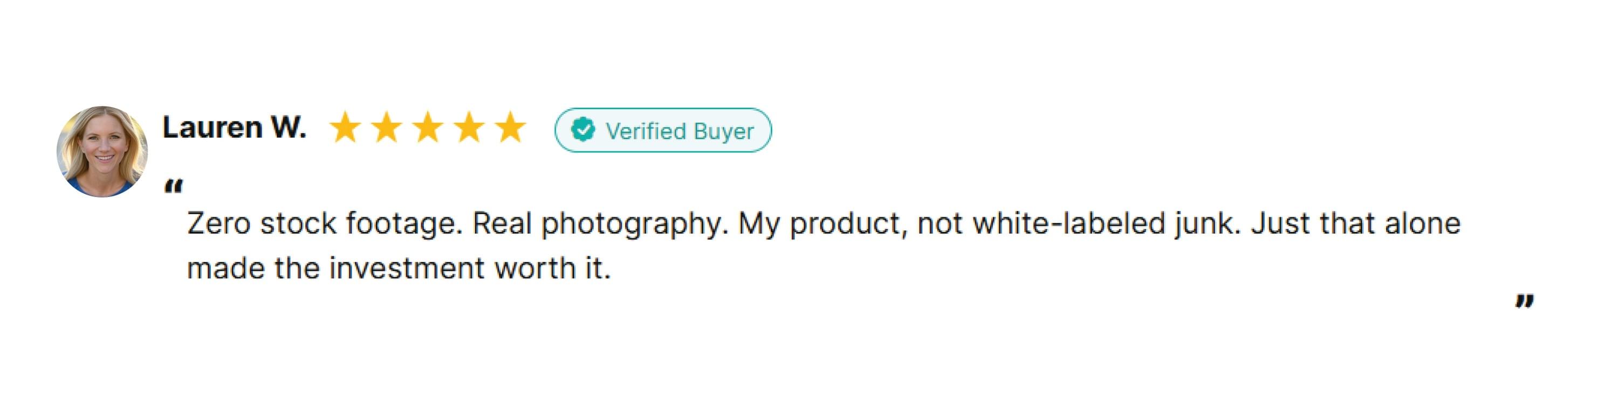Select the fourth gold rating star
Viewport: 1618px width, 407px height.
tap(469, 127)
